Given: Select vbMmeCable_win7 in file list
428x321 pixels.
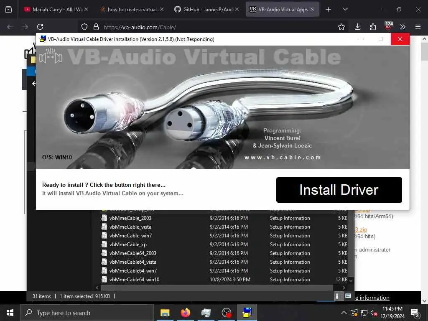Looking at the screenshot, I should tap(130, 236).
